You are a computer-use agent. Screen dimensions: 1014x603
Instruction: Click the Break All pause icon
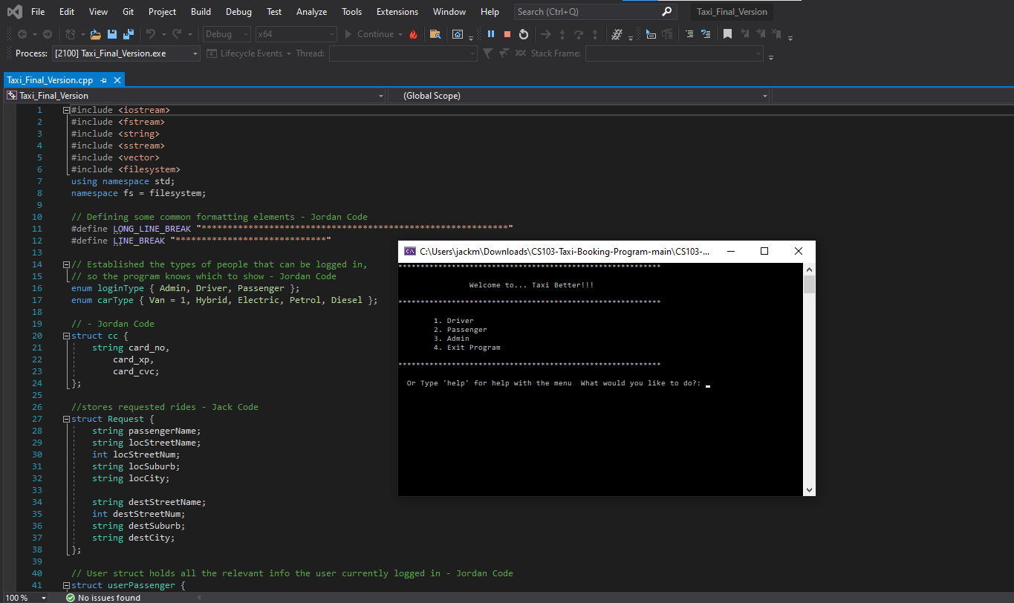pyautogui.click(x=491, y=34)
